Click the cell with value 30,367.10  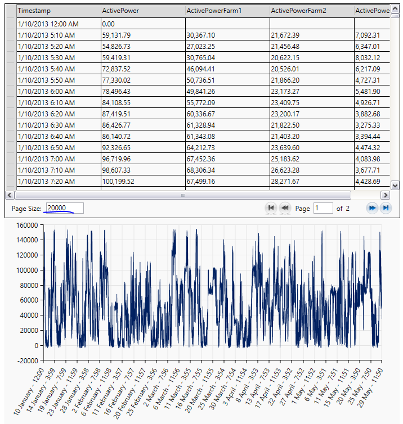click(227, 35)
